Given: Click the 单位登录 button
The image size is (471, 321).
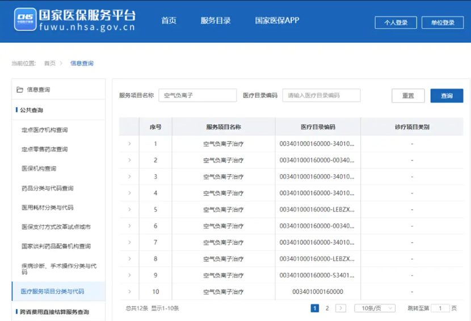Looking at the screenshot, I should tap(443, 23).
